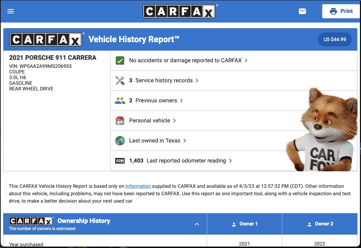Click the CARFAX logo in top bar
Viewport: 361px width, 248px height.
pyautogui.click(x=179, y=11)
